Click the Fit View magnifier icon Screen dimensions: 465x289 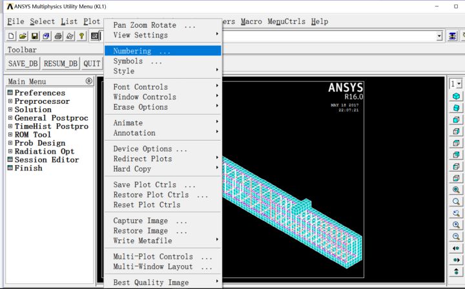456,190
